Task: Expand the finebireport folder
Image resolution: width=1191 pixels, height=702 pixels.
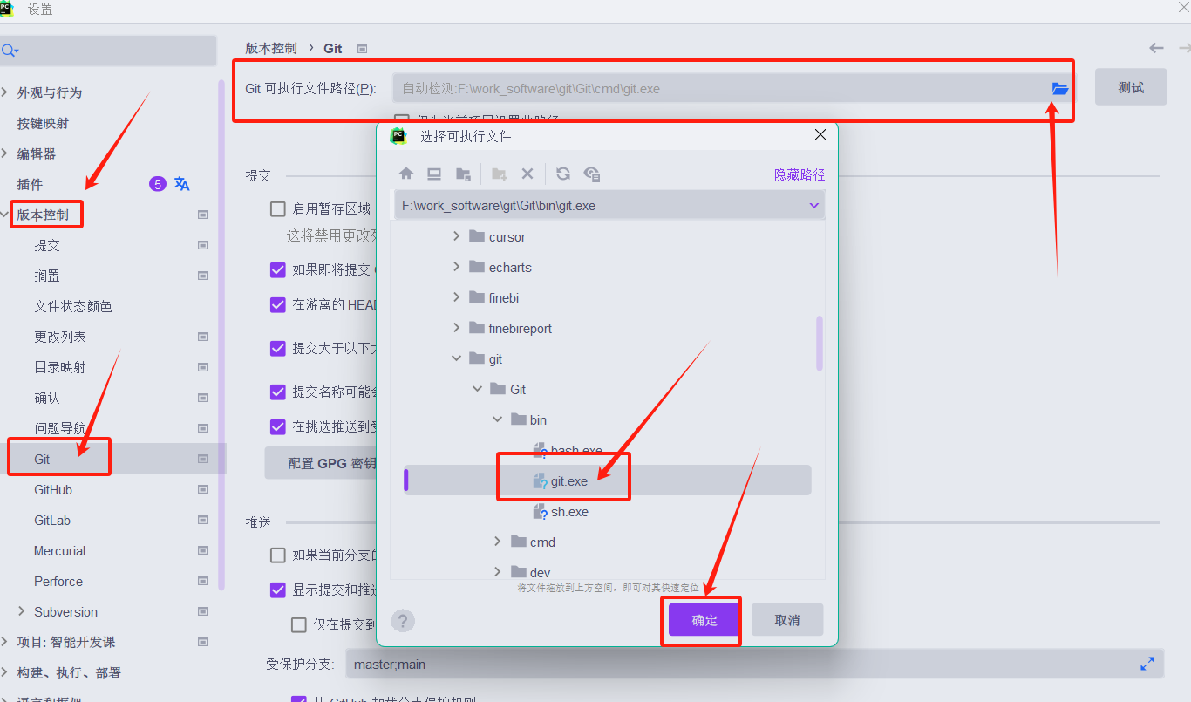Action: tap(456, 328)
